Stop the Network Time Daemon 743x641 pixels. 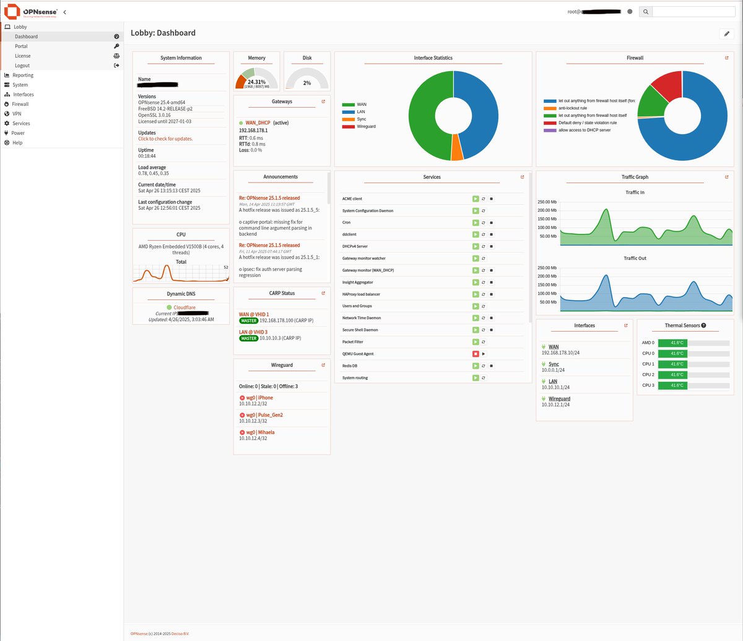tap(491, 318)
